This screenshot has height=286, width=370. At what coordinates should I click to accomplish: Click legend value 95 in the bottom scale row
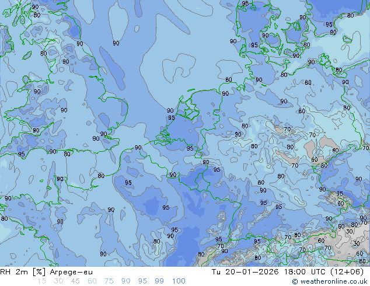[142, 281]
